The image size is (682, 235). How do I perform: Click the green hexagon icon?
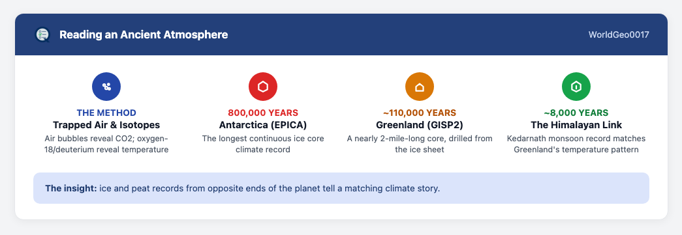click(x=576, y=87)
